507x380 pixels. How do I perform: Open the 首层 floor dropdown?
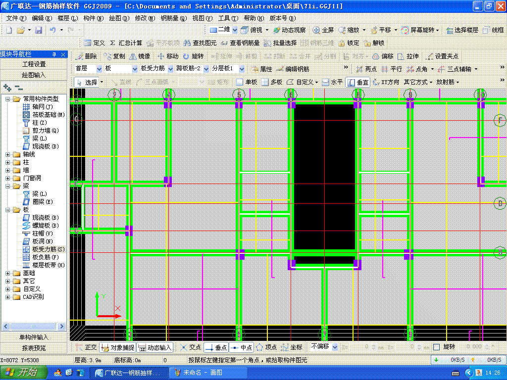click(x=99, y=69)
